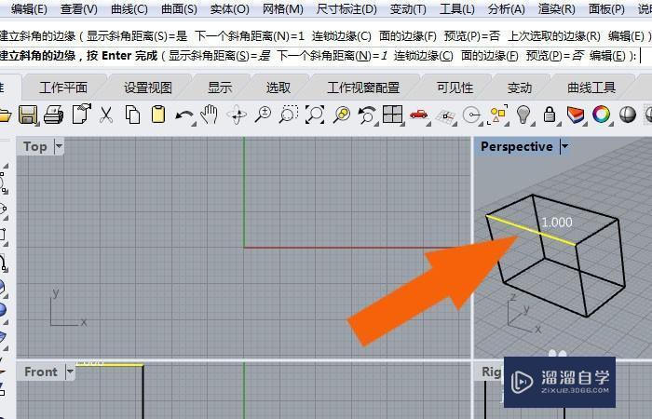
Task: Click the Perspective viewport title label
Action: click(517, 146)
